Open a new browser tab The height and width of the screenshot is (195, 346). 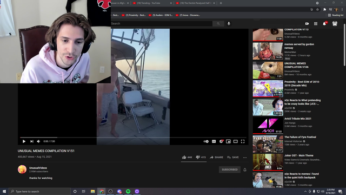[x=221, y=3]
